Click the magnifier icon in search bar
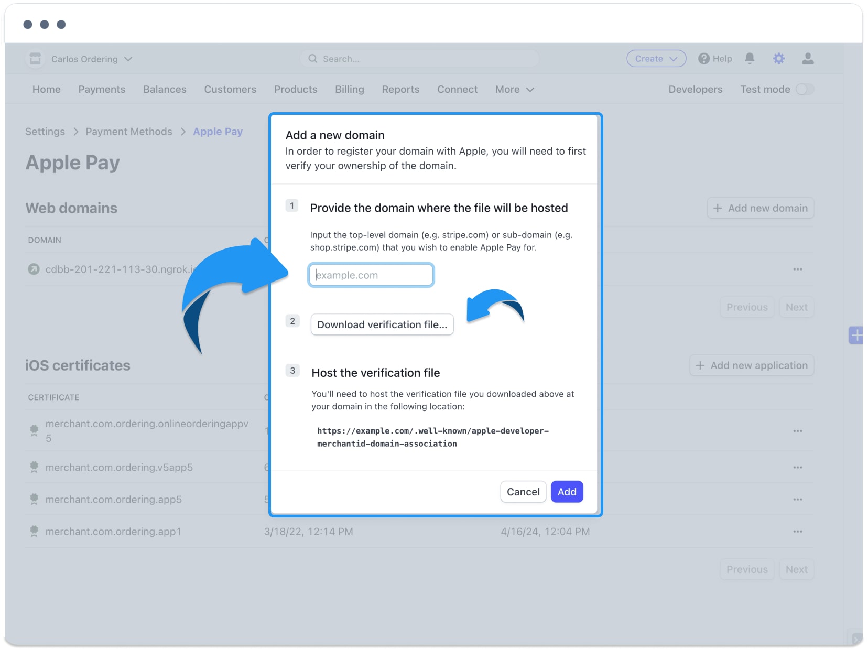The image size is (868, 649). pos(313,59)
